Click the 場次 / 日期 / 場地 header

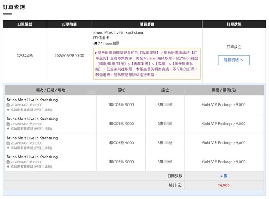click(x=50, y=90)
